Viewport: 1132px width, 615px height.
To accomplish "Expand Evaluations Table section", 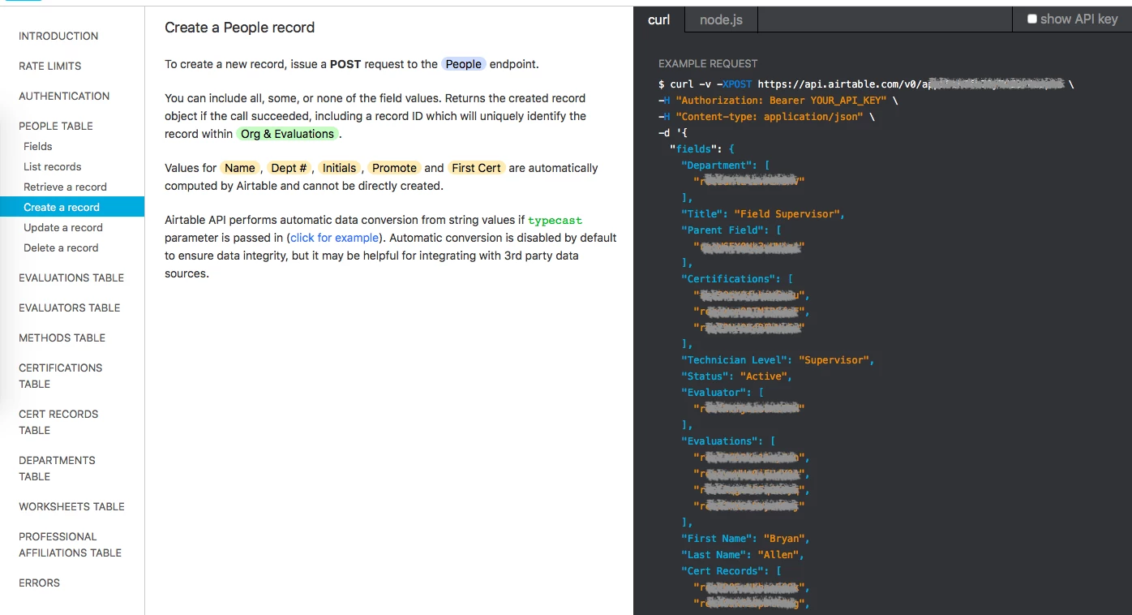I will (x=71, y=277).
